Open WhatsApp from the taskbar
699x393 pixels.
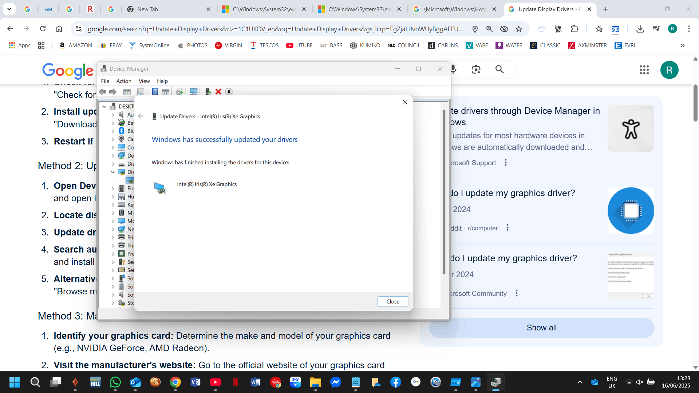[115, 382]
